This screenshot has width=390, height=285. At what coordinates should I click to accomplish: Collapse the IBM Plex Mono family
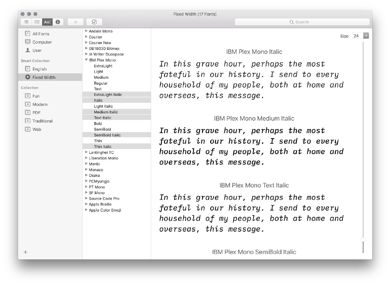point(86,60)
